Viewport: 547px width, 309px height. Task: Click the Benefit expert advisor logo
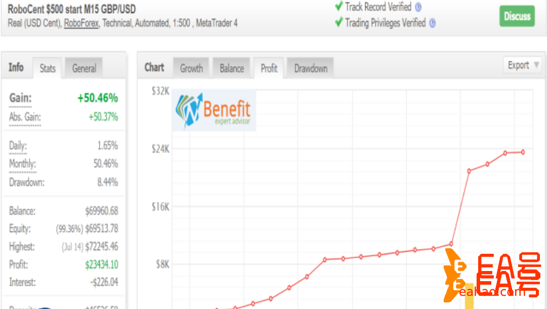point(214,110)
